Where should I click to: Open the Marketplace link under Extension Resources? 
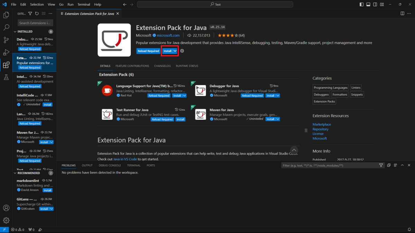[x=322, y=124]
